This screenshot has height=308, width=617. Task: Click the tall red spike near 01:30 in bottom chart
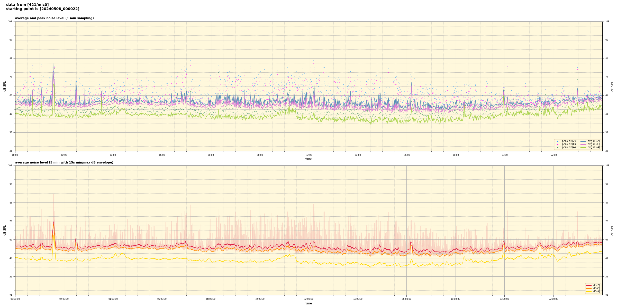click(x=53, y=223)
